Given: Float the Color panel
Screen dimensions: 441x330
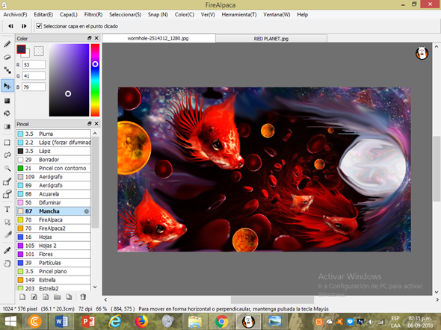Looking at the screenshot, I should [90, 38].
